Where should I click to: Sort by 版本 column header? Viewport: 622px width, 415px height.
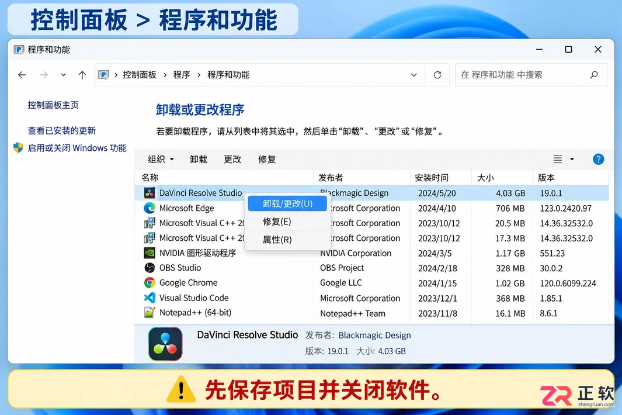571,178
